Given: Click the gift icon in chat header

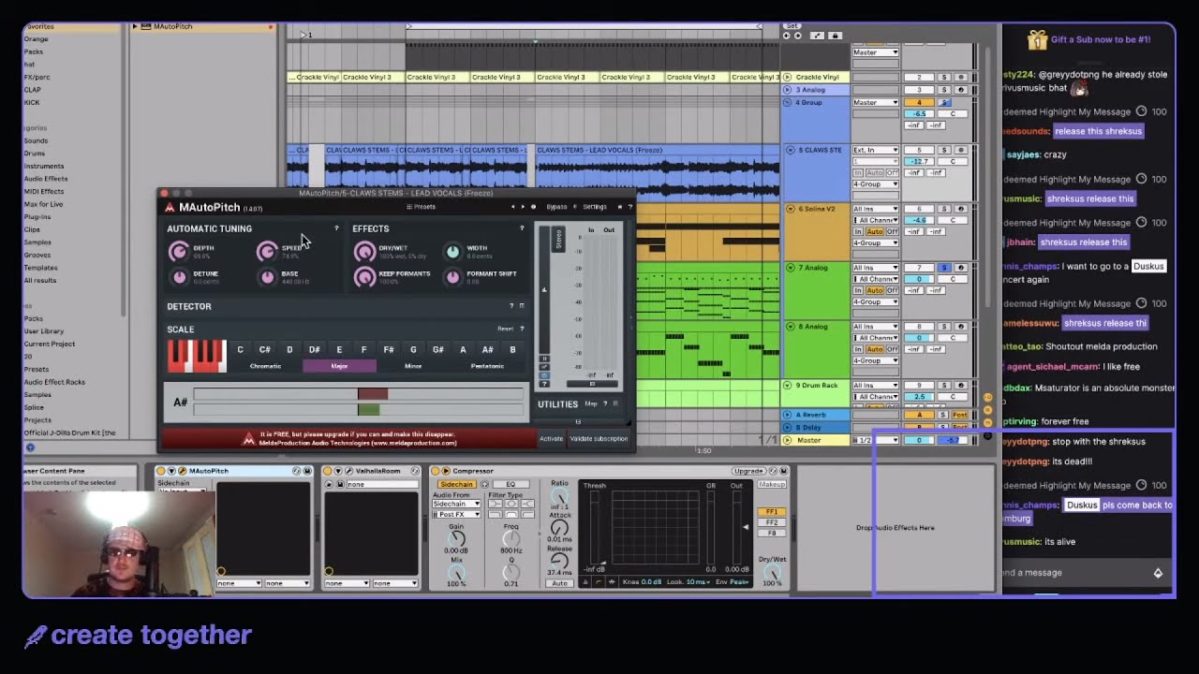Looking at the screenshot, I should (x=1036, y=39).
